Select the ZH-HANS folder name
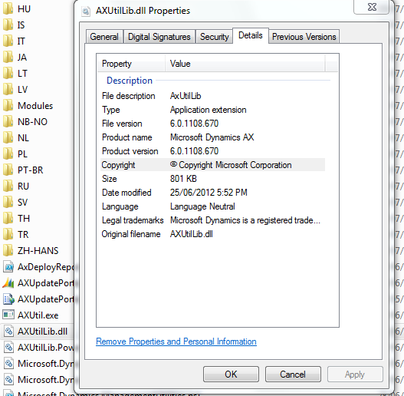Screen dimensions: 404x396 (38, 251)
